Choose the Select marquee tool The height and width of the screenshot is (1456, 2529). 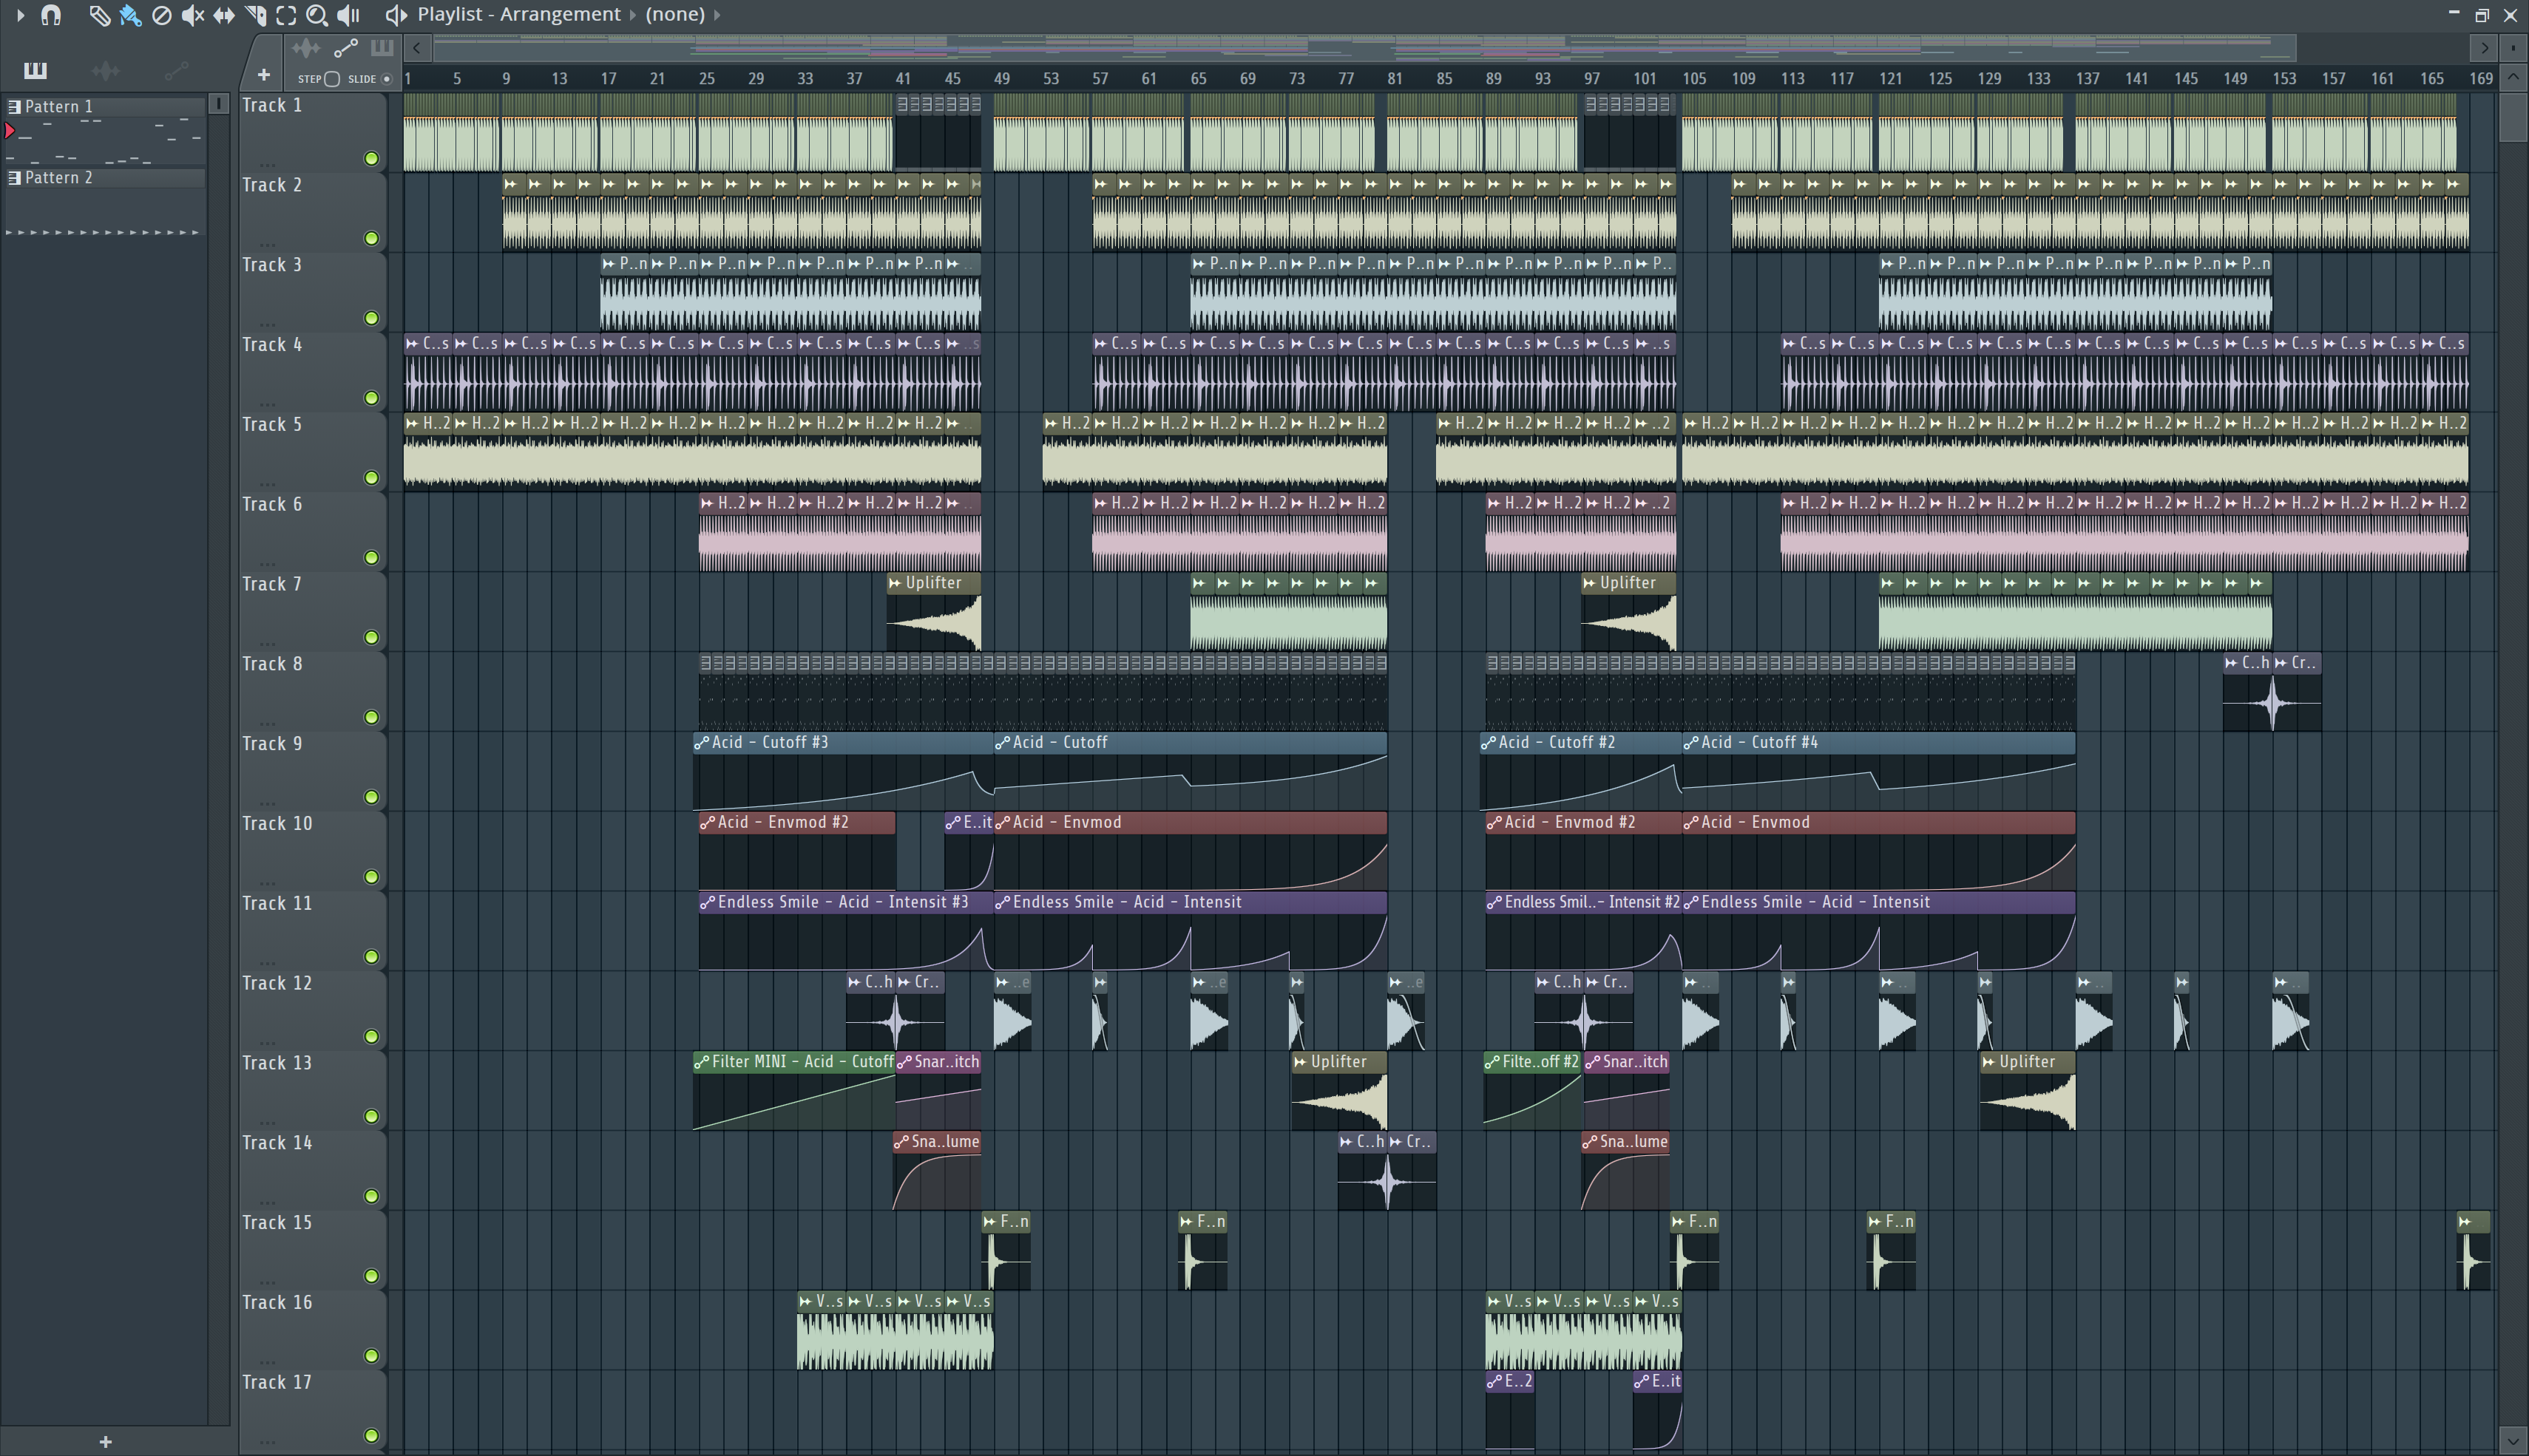286,15
